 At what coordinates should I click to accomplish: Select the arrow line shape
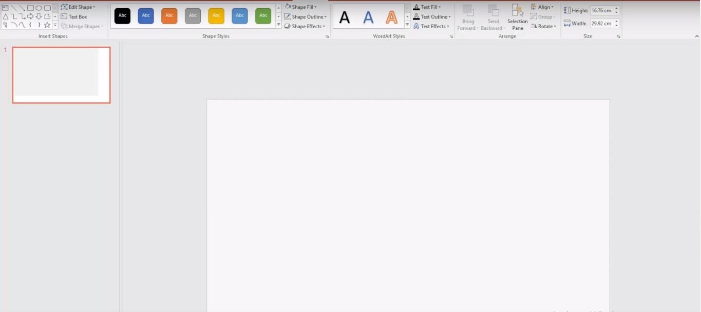(22, 8)
